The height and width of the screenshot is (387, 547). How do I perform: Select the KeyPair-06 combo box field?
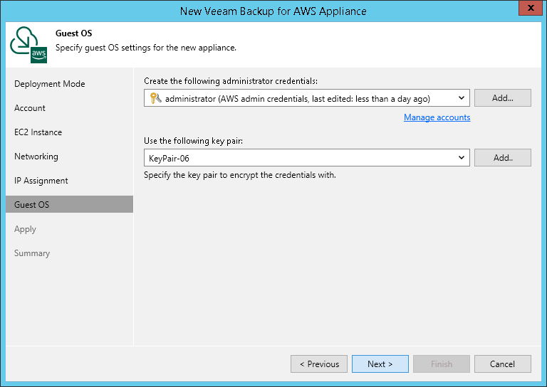coord(307,158)
